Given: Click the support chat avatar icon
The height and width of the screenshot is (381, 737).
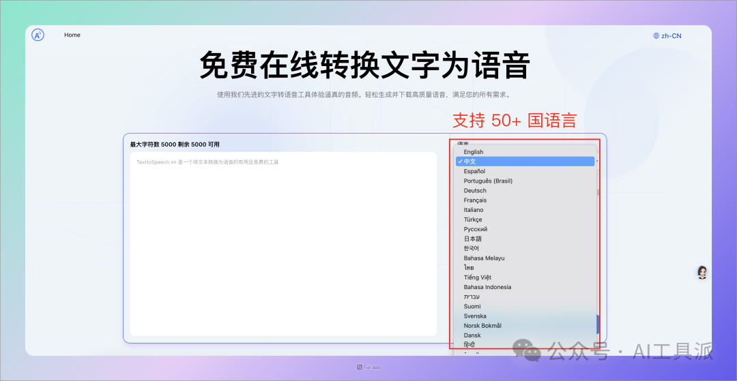Looking at the screenshot, I should 702,272.
